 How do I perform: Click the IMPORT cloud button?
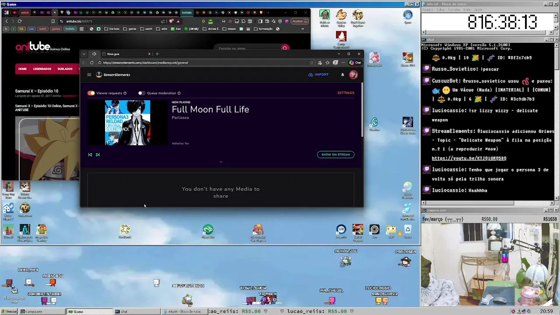pyautogui.click(x=318, y=75)
